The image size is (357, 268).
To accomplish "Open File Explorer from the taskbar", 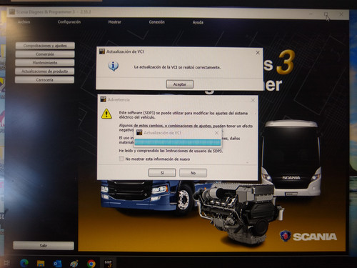I will (41, 263).
